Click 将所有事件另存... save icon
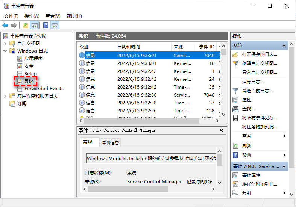 [x=235, y=118]
